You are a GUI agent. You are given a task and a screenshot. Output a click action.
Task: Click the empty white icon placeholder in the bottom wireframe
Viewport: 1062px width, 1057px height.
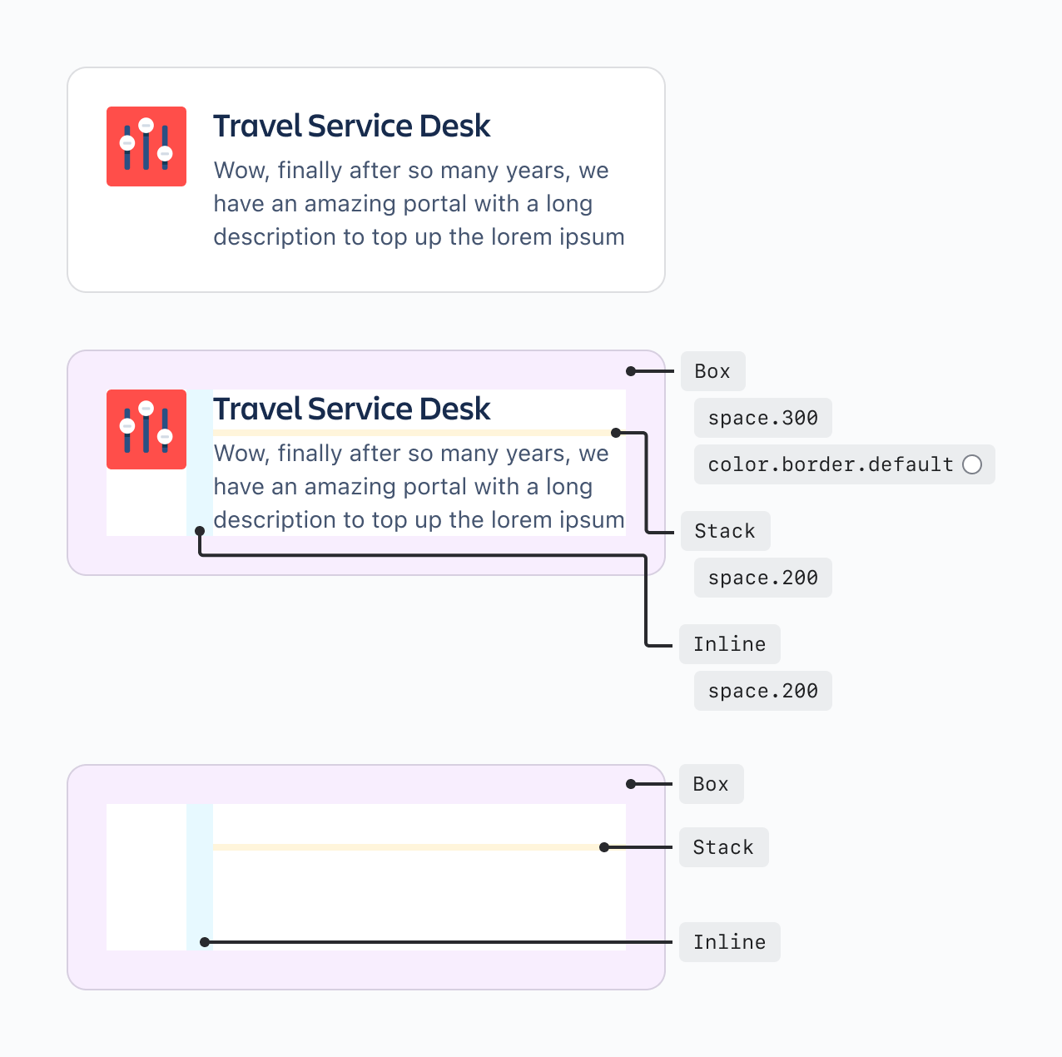pos(146,877)
